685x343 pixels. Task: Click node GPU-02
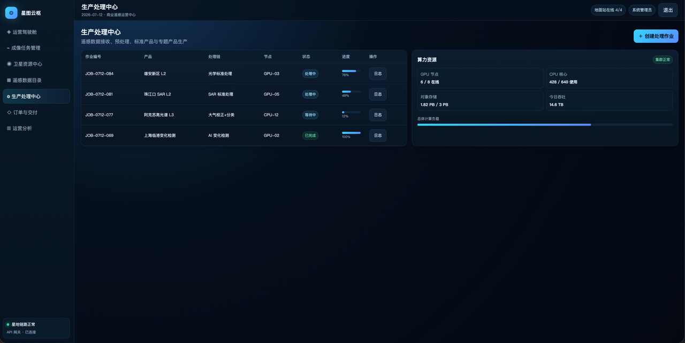click(x=271, y=136)
